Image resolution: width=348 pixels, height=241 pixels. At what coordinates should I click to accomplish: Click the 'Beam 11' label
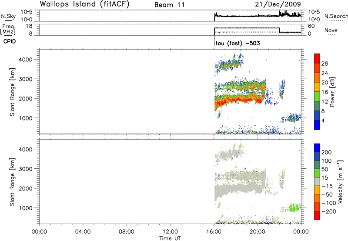[x=170, y=5]
